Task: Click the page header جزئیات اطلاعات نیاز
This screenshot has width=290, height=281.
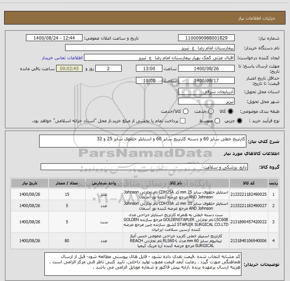Action: [257, 18]
